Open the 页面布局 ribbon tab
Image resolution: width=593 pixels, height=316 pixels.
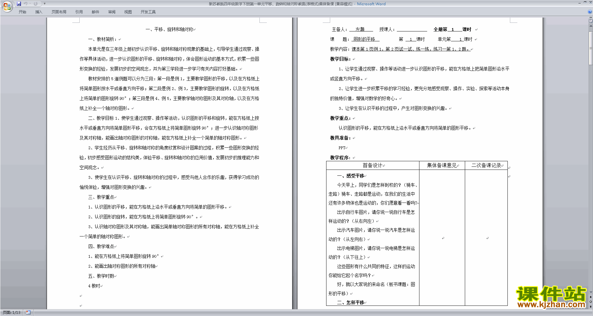pos(59,12)
